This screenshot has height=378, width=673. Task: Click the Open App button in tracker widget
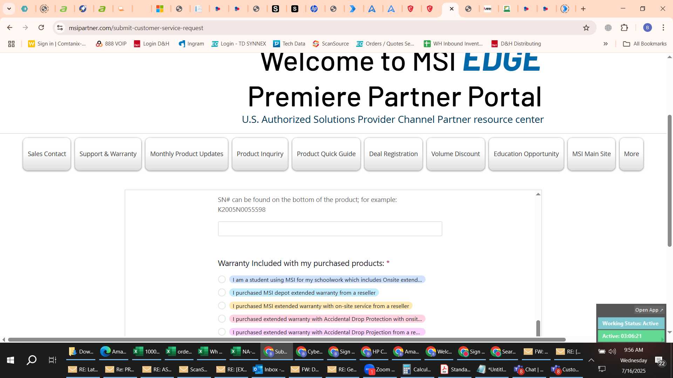pos(649,310)
